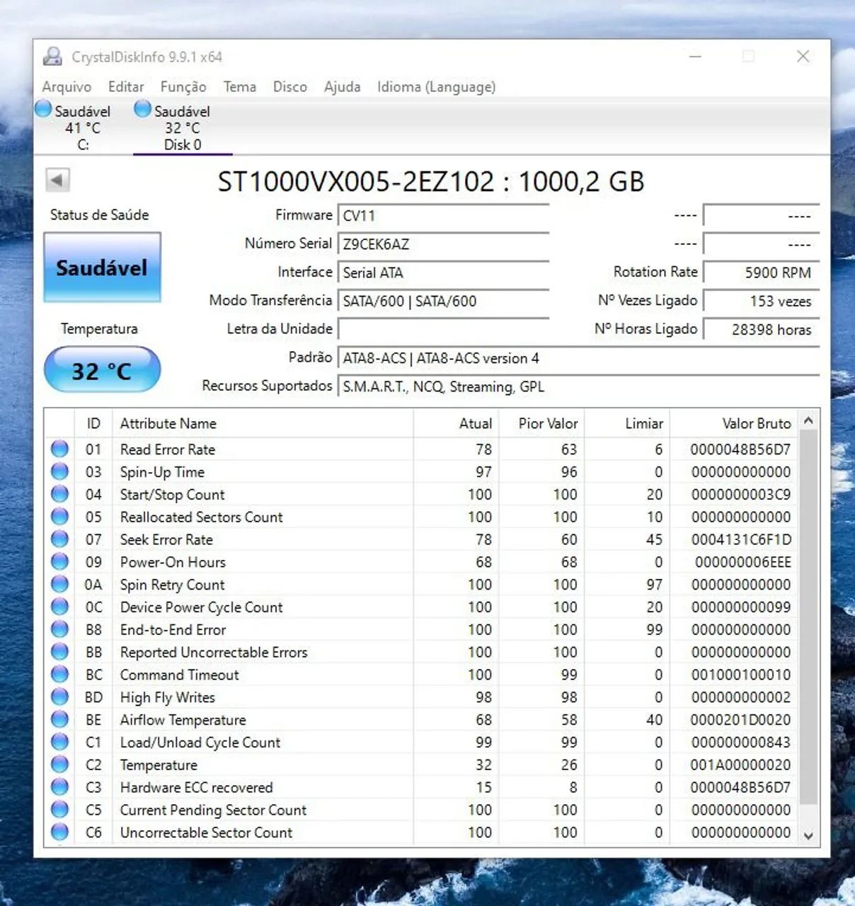The image size is (855, 906).
Task: Click raw value 000000000843 of Load/Unload Cycle
Action: coord(741,742)
